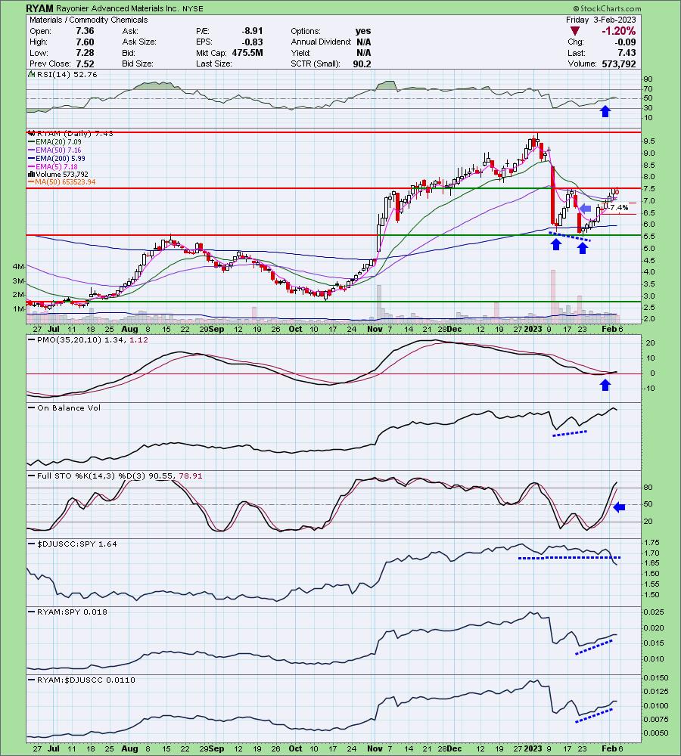This screenshot has height=756, width=681.
Task: Open the StockCharts.com copyright text
Action: coord(607,8)
